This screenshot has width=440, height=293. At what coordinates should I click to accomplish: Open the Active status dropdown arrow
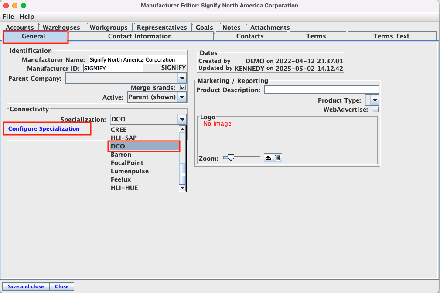point(182,97)
